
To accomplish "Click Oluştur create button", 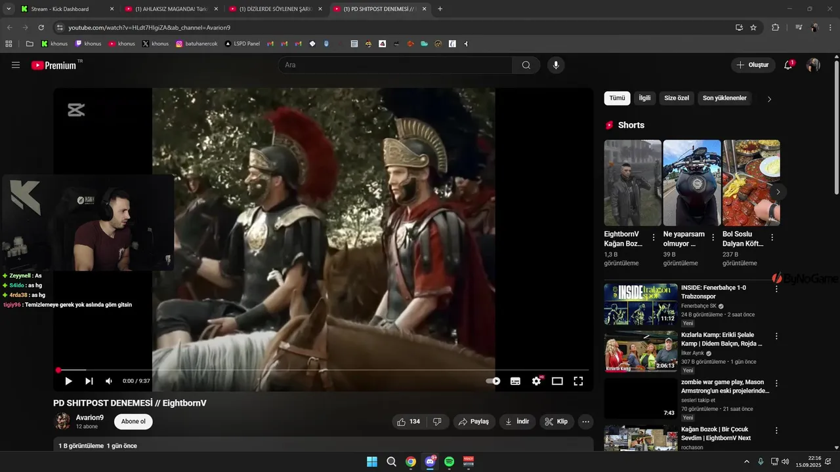I will [753, 65].
